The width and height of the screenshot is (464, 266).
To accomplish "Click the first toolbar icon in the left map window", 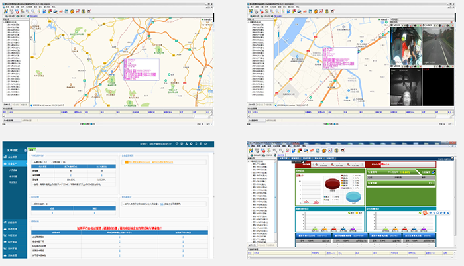I will pos(7,12).
